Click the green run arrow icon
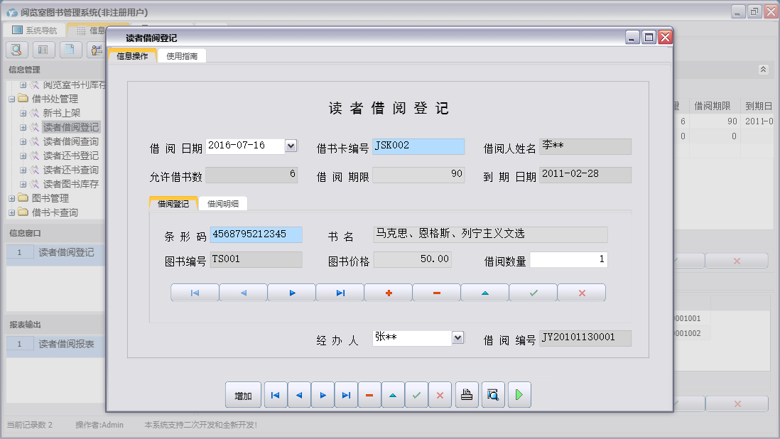This screenshot has height=439, width=780. 519,394
